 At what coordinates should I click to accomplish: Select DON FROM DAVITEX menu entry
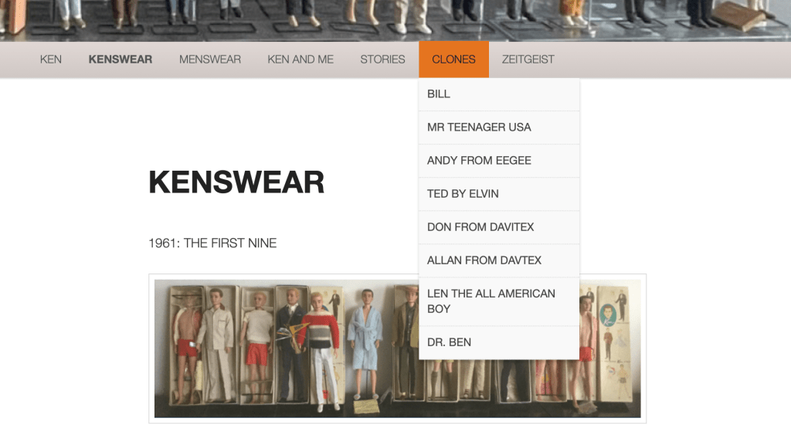[x=480, y=227]
